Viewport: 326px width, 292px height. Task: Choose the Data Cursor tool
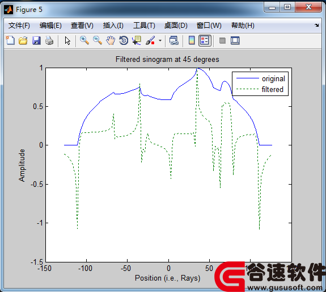[x=137, y=40]
